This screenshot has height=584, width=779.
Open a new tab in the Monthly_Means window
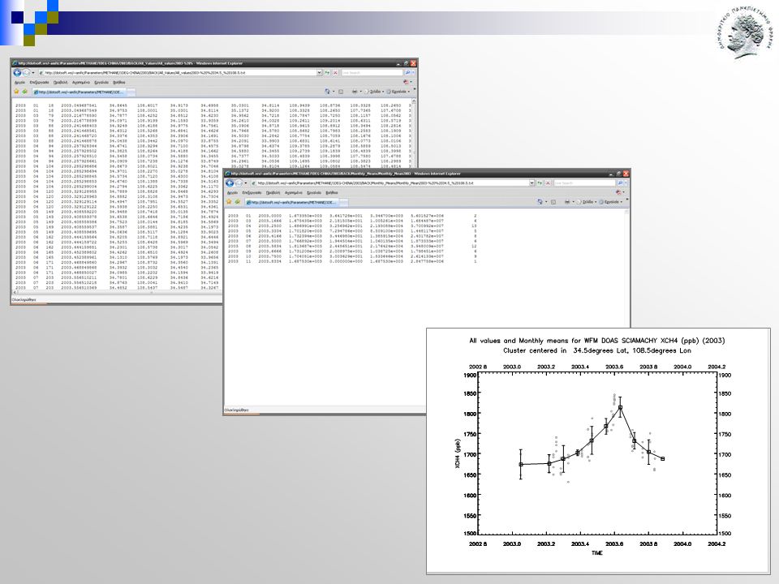coord(344,202)
